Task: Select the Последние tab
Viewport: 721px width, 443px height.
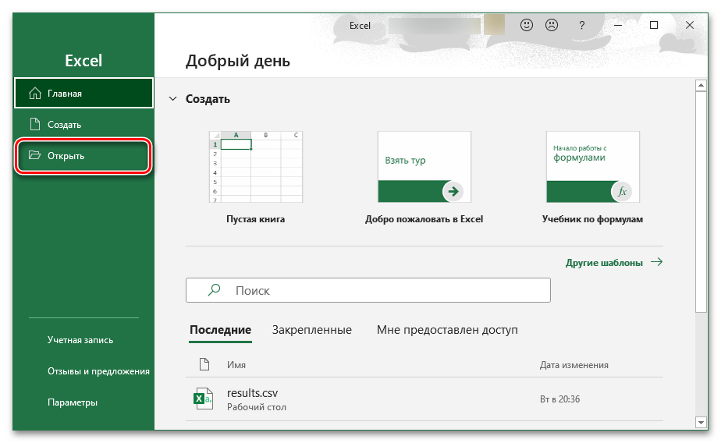Action: (220, 330)
